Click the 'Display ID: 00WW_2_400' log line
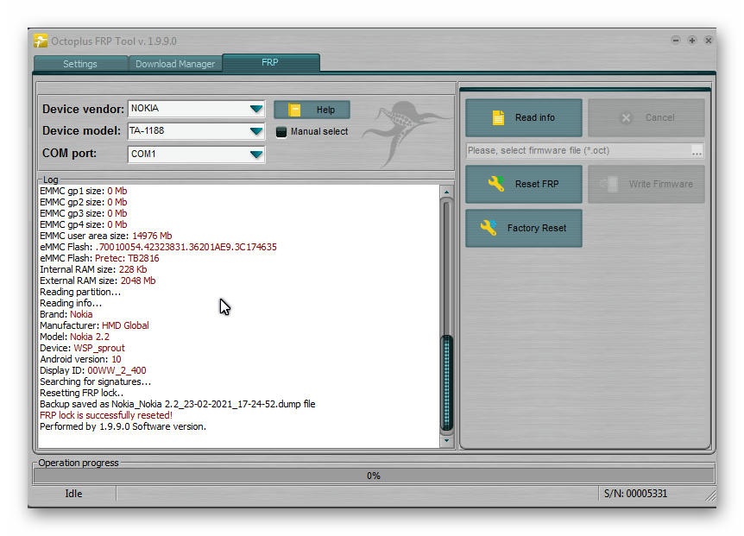The width and height of the screenshot is (744, 536). (x=93, y=370)
